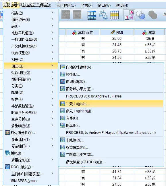The width and height of the screenshot is (166, 186).
Task: Open the 实用程序(U) menu
Action: pos(66,5)
